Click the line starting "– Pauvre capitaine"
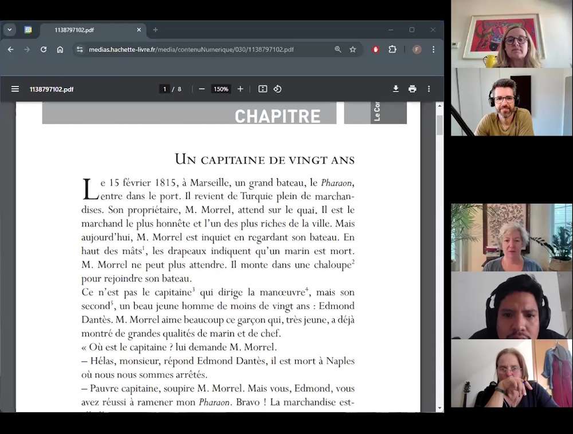 pyautogui.click(x=218, y=388)
